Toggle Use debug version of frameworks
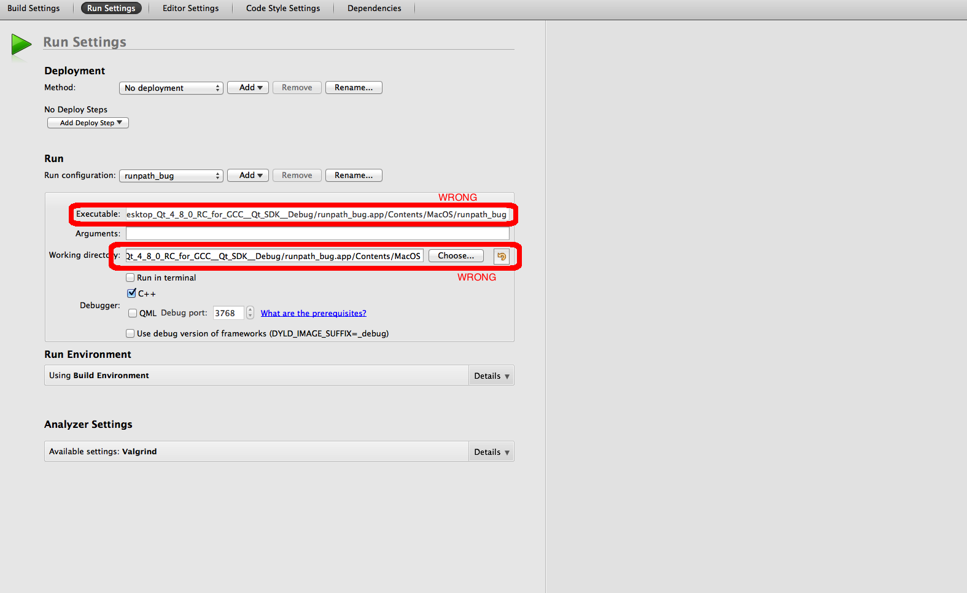 click(130, 333)
